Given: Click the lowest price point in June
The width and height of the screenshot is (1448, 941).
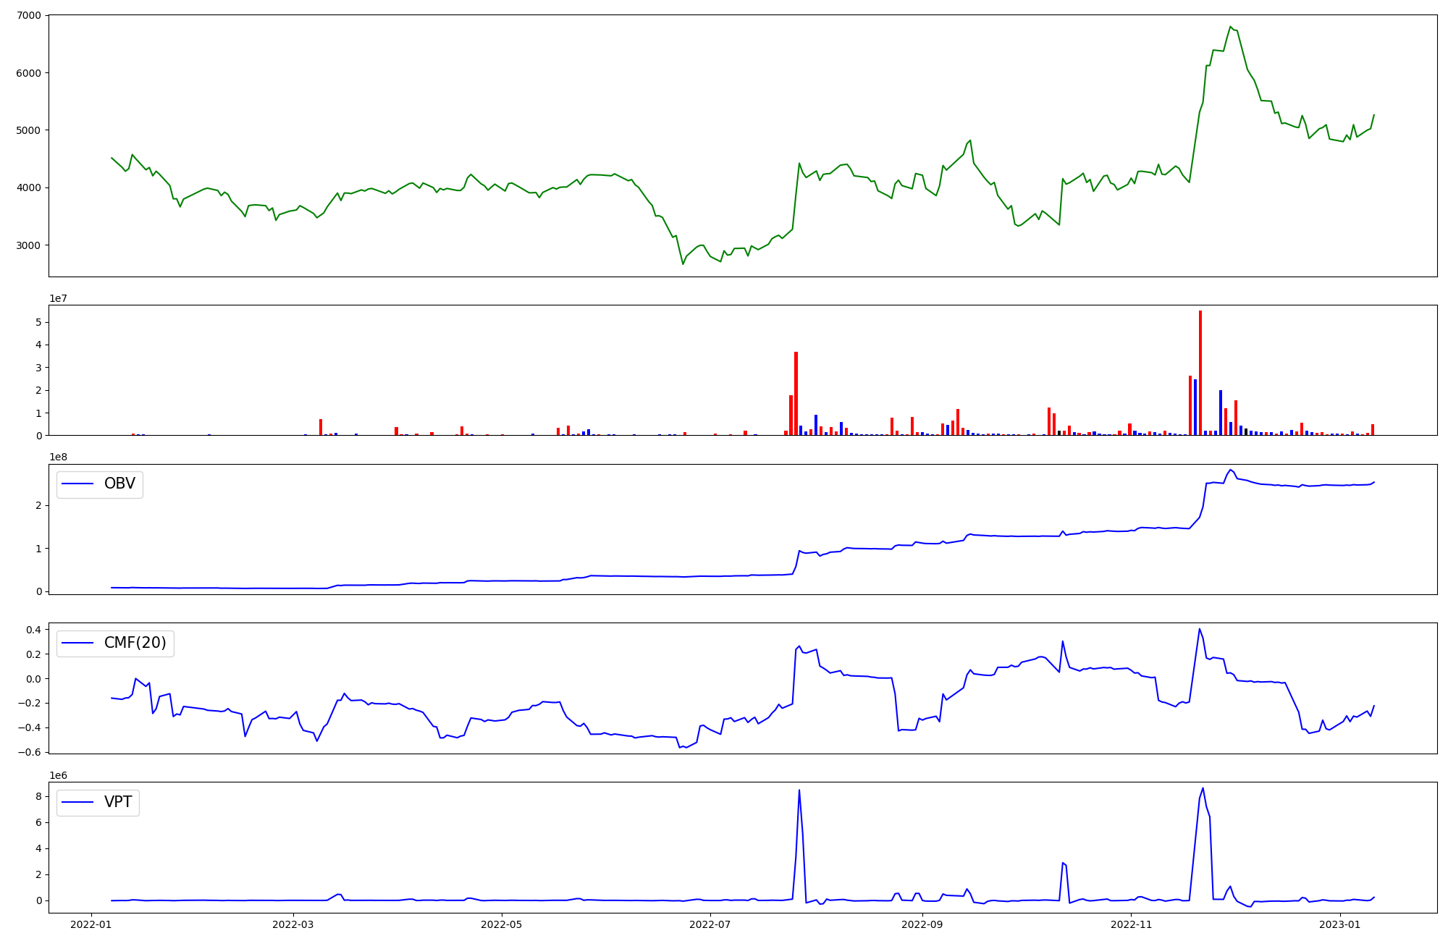Looking at the screenshot, I should tap(683, 263).
